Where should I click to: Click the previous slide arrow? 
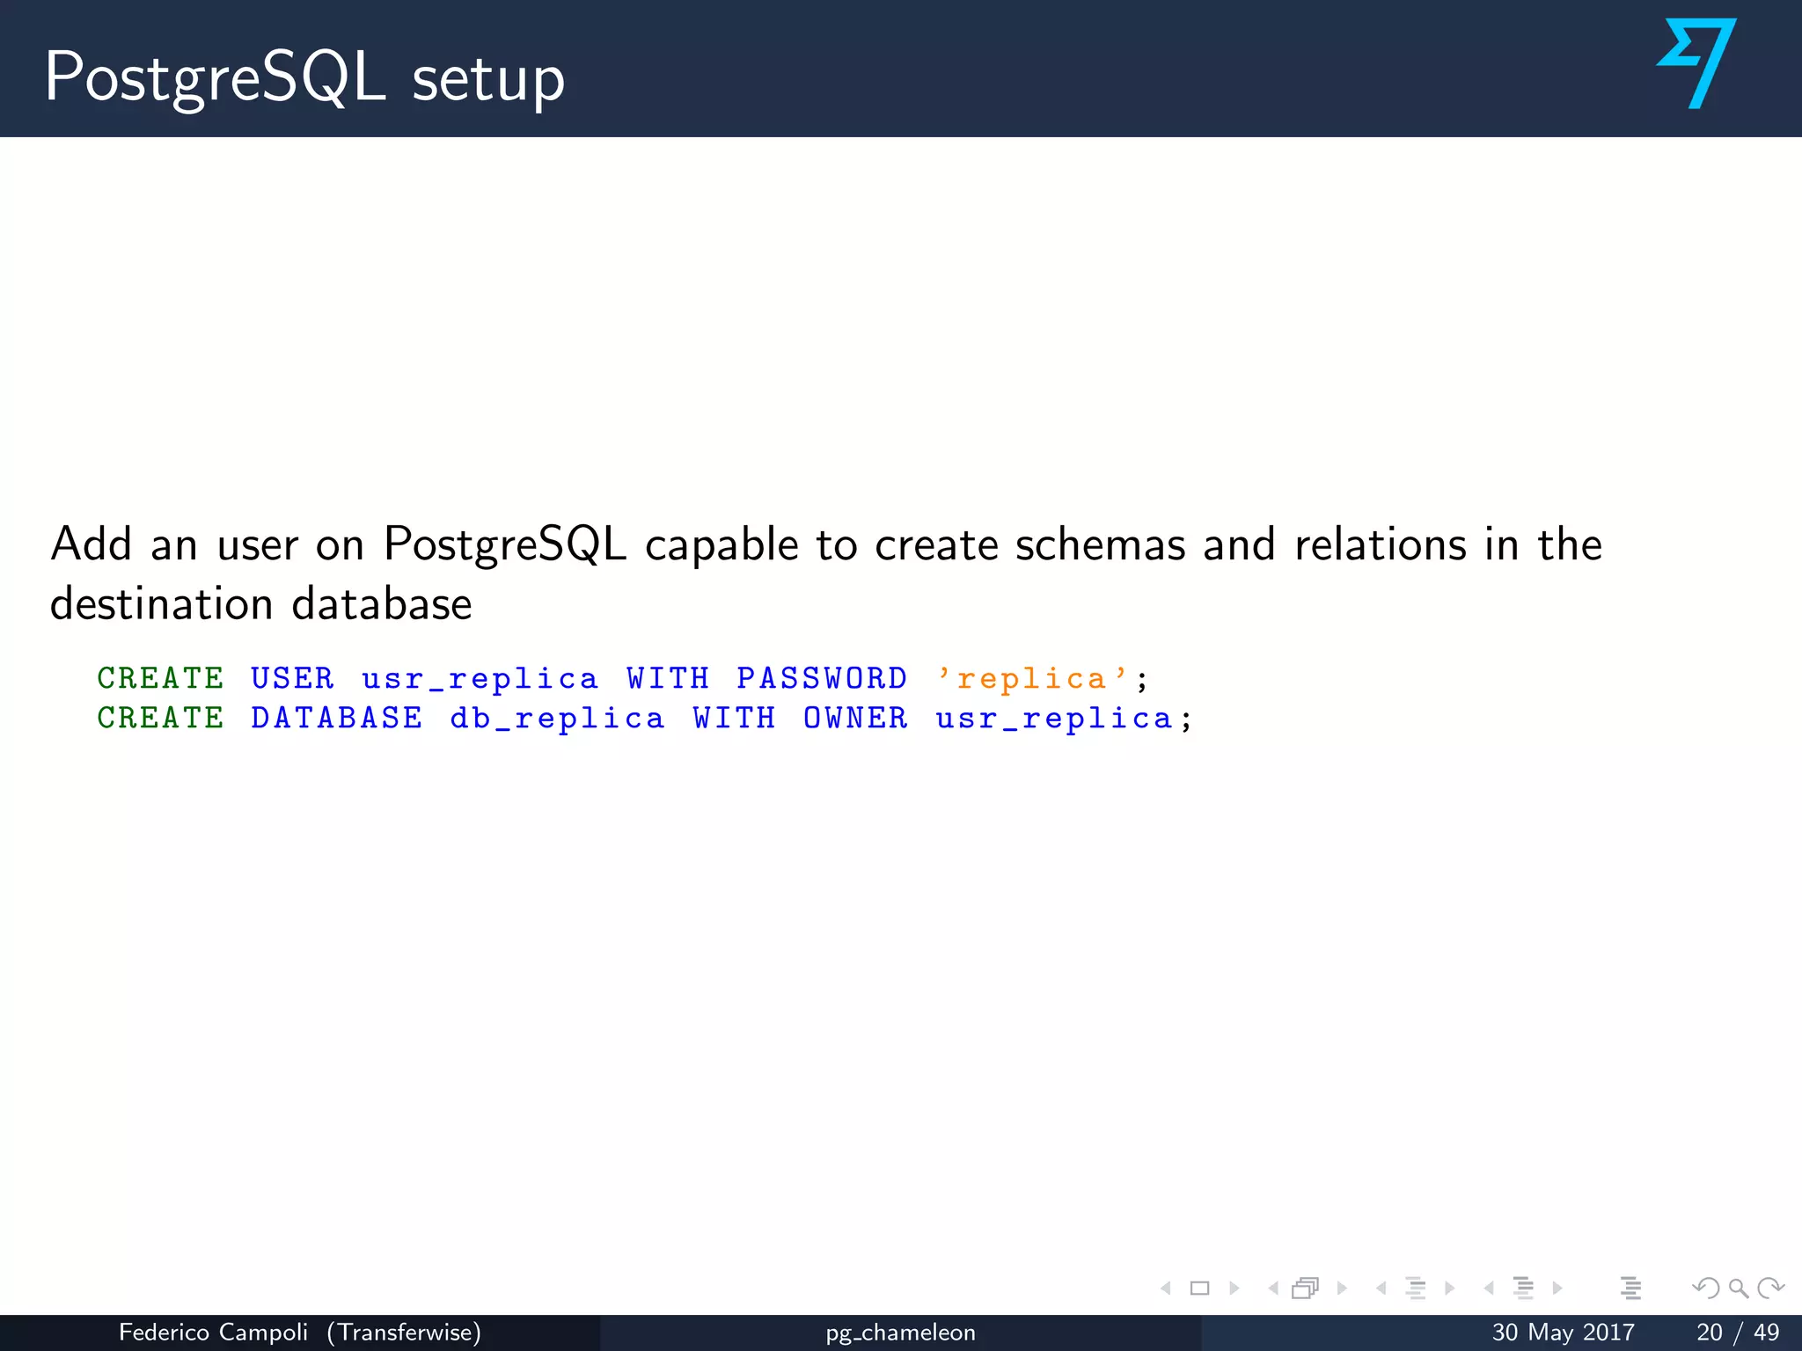(x=1166, y=1288)
